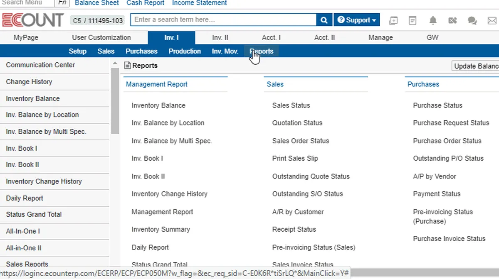
Task: Open the Inv. Mov. submenu
Action: pos(225,51)
